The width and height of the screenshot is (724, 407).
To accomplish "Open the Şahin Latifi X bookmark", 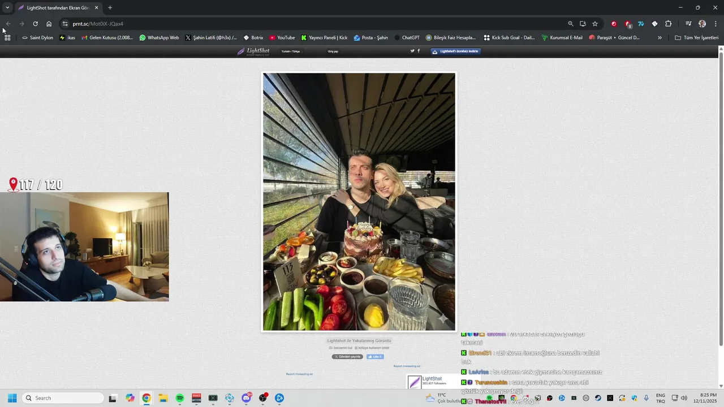I will 211,38.
